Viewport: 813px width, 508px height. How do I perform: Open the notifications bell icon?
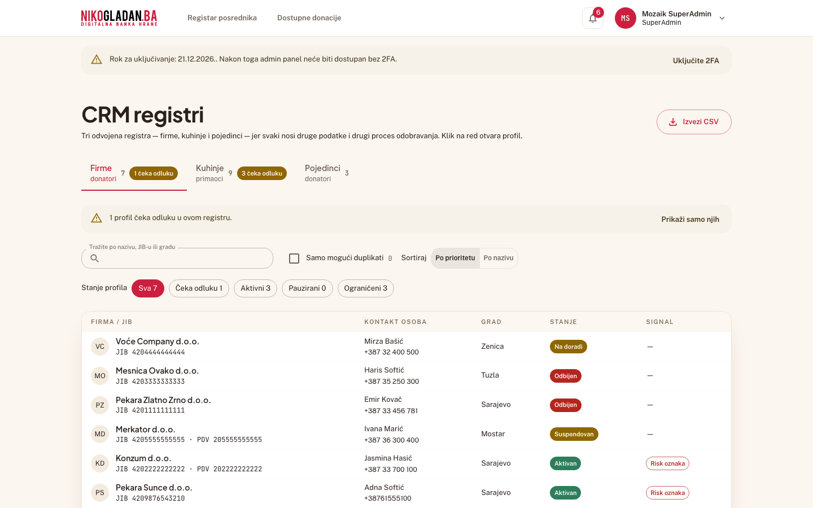(593, 18)
